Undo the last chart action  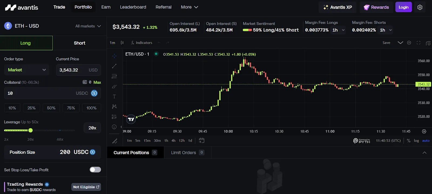159,43
